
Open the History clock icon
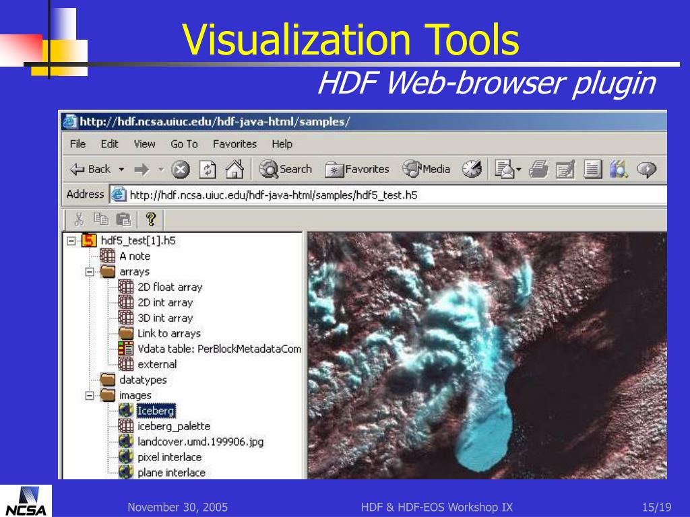(472, 169)
